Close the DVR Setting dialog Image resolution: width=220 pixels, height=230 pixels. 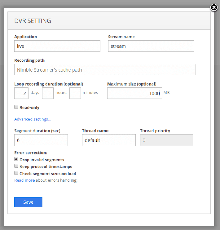click(213, 7)
